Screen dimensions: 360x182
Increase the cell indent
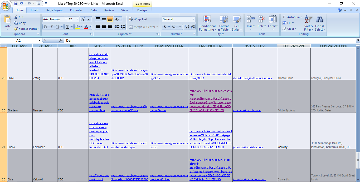pyautogui.click(x=123, y=27)
